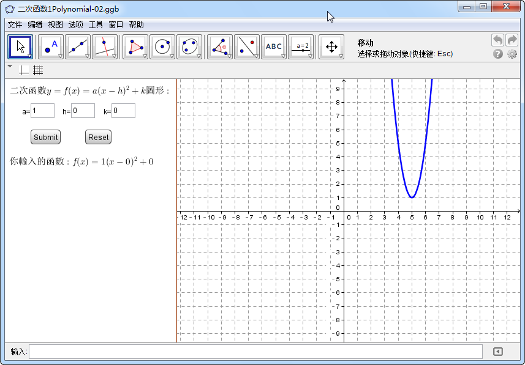The image size is (525, 365).
Task: Maximize the GeoGebra window
Action: click(x=483, y=7)
